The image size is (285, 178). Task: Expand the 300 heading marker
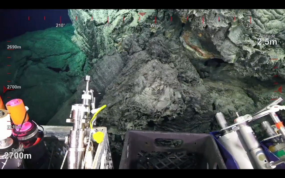click(x=202, y=25)
